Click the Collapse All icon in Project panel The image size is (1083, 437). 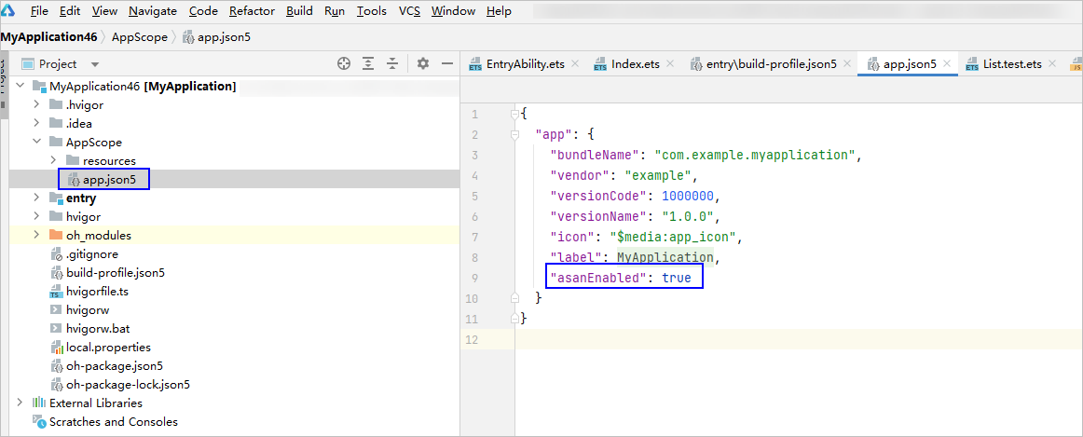pyautogui.click(x=392, y=63)
